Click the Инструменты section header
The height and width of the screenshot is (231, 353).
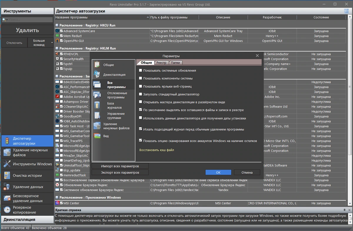27,11
